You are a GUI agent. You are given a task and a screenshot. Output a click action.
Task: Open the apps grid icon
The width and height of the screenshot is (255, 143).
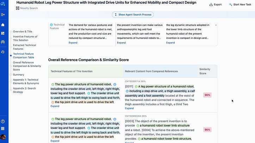[3, 128]
